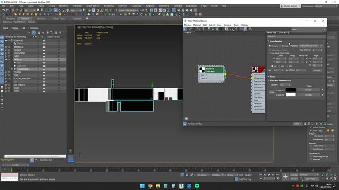Open the Customize menu in Layer Explorer
Screen dimensions: 339x190
pyautogui.click(x=33, y=28)
